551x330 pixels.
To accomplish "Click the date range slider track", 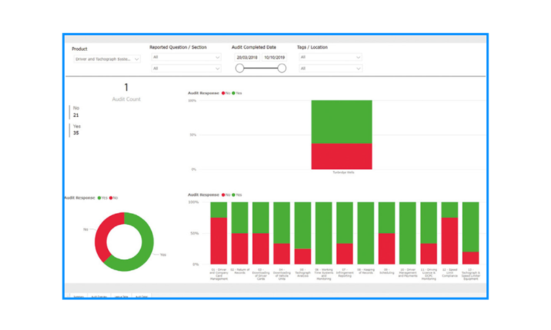I will (260, 68).
